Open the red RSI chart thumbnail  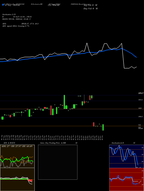click(x=126, y=179)
